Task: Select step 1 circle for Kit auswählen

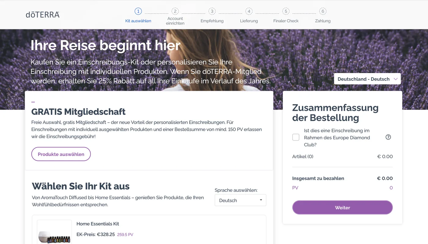Action: click(138, 11)
